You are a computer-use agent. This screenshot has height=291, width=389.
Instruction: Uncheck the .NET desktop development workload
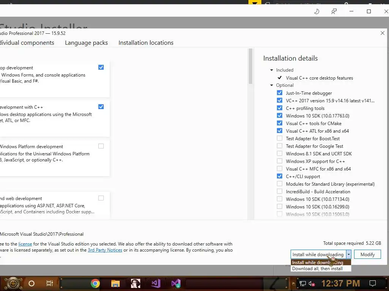coord(101,67)
